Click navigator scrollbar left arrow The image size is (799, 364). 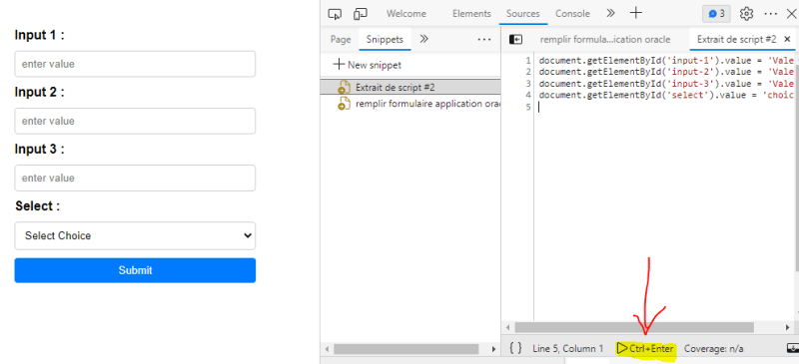[328, 349]
